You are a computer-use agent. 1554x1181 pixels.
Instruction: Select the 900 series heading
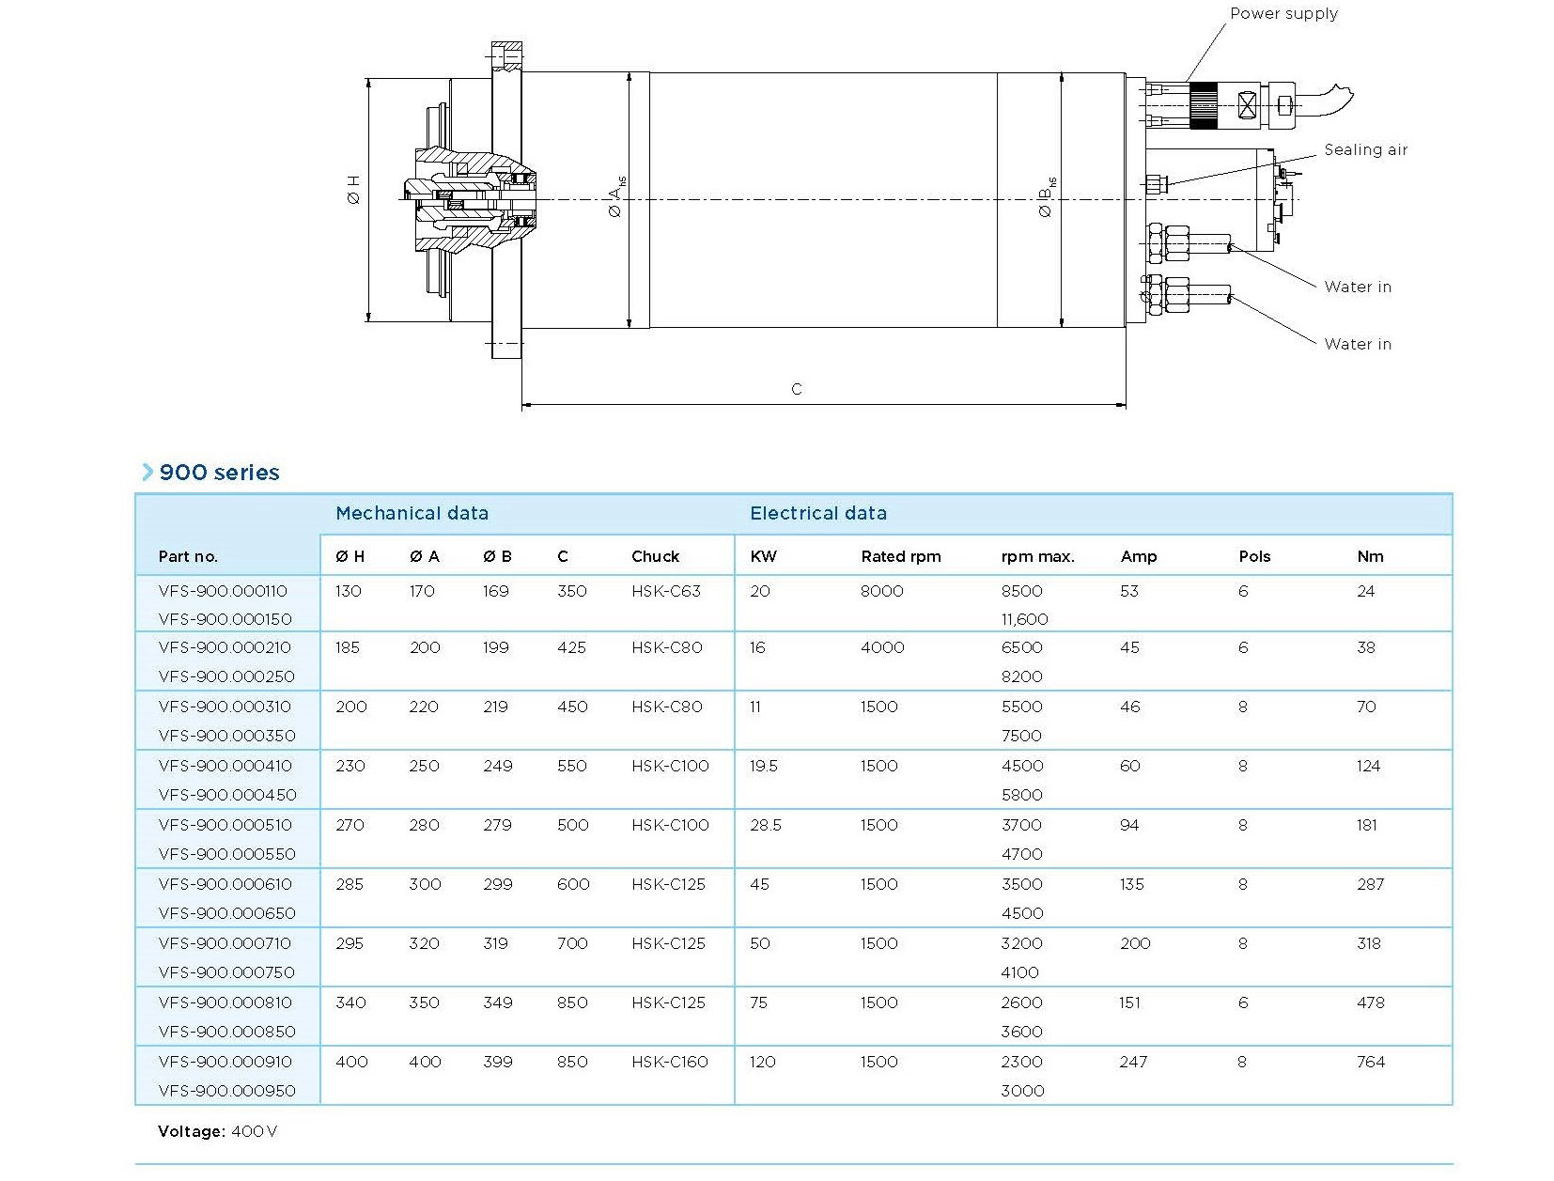219,473
